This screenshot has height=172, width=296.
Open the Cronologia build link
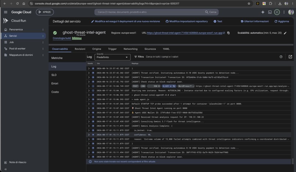[62, 38]
